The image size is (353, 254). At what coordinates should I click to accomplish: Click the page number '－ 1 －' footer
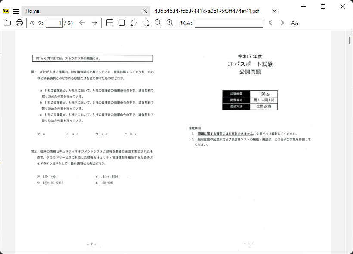pos(249,244)
